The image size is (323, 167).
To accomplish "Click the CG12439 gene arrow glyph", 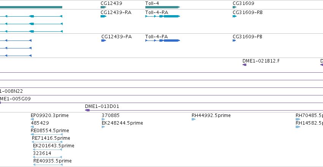I will coord(103,7).
